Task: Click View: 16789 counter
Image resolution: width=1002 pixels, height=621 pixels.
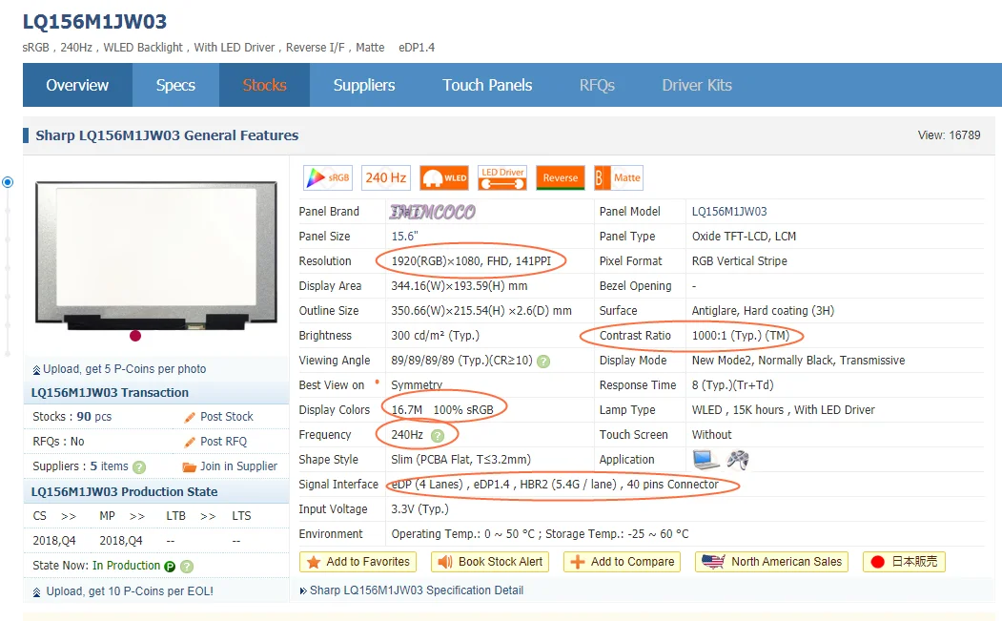Action: [949, 135]
